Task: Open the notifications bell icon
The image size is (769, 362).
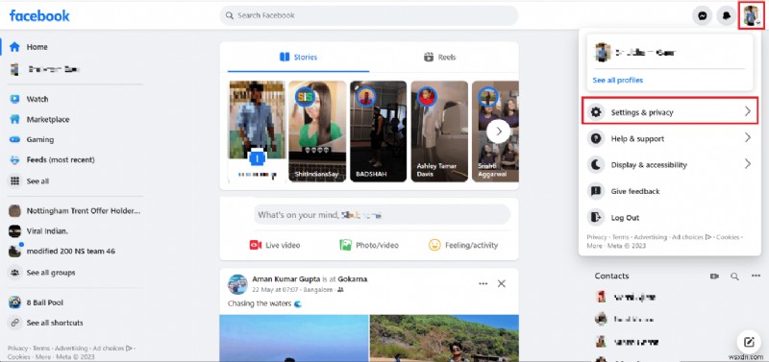Action: (727, 15)
